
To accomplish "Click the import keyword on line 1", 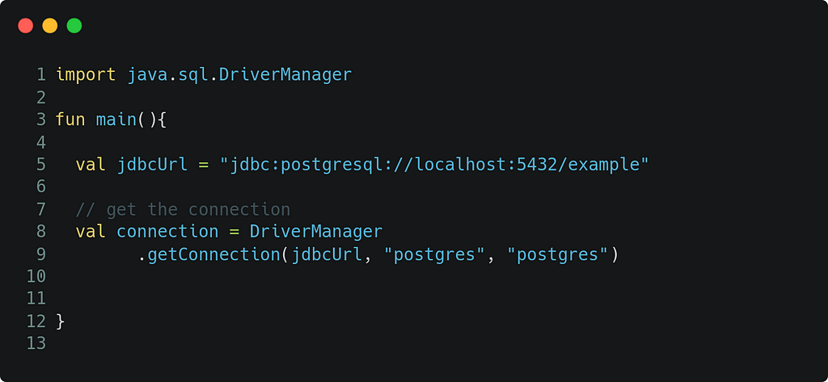I will [86, 75].
